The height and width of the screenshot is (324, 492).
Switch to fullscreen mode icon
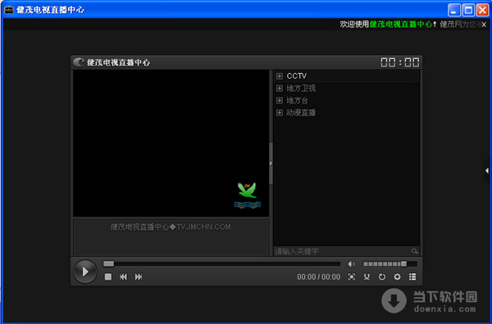coord(352,276)
